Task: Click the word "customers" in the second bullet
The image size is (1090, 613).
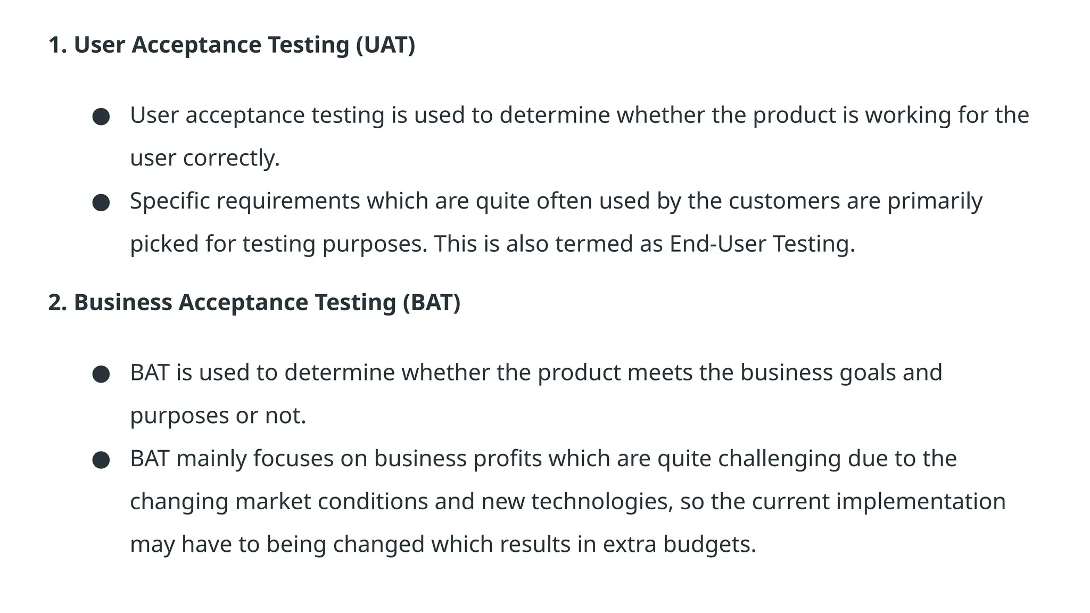Action: (784, 201)
